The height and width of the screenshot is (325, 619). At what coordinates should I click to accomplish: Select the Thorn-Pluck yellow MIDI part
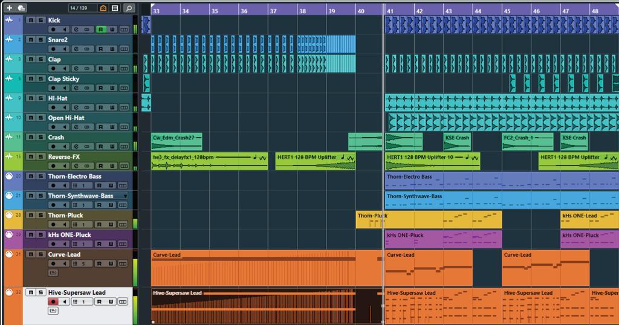429,219
